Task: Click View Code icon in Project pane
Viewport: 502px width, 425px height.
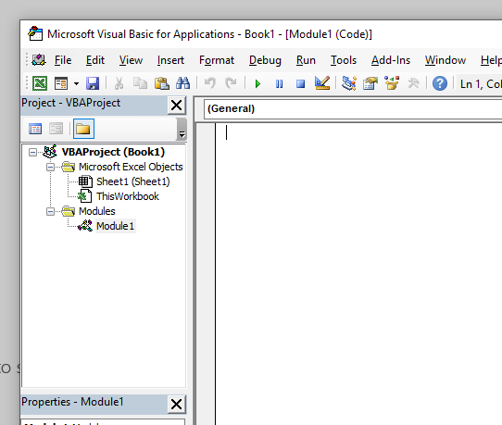Action: click(x=35, y=129)
